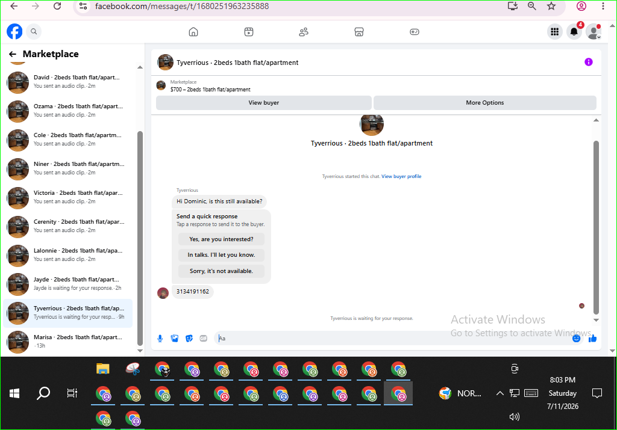
Task: Open the account profile menu
Action: click(593, 32)
